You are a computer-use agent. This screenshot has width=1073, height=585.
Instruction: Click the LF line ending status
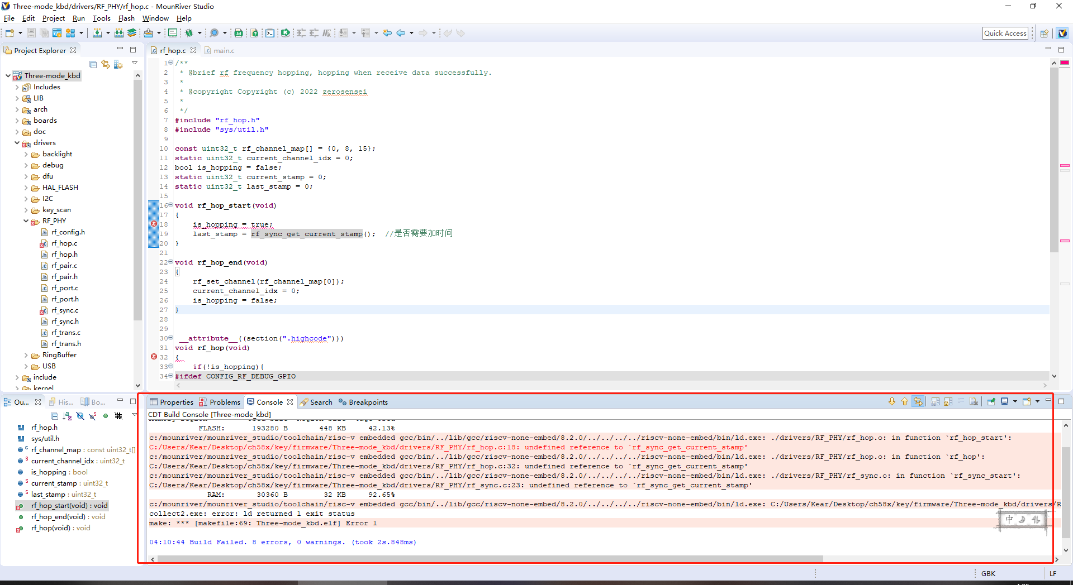[x=1053, y=574]
